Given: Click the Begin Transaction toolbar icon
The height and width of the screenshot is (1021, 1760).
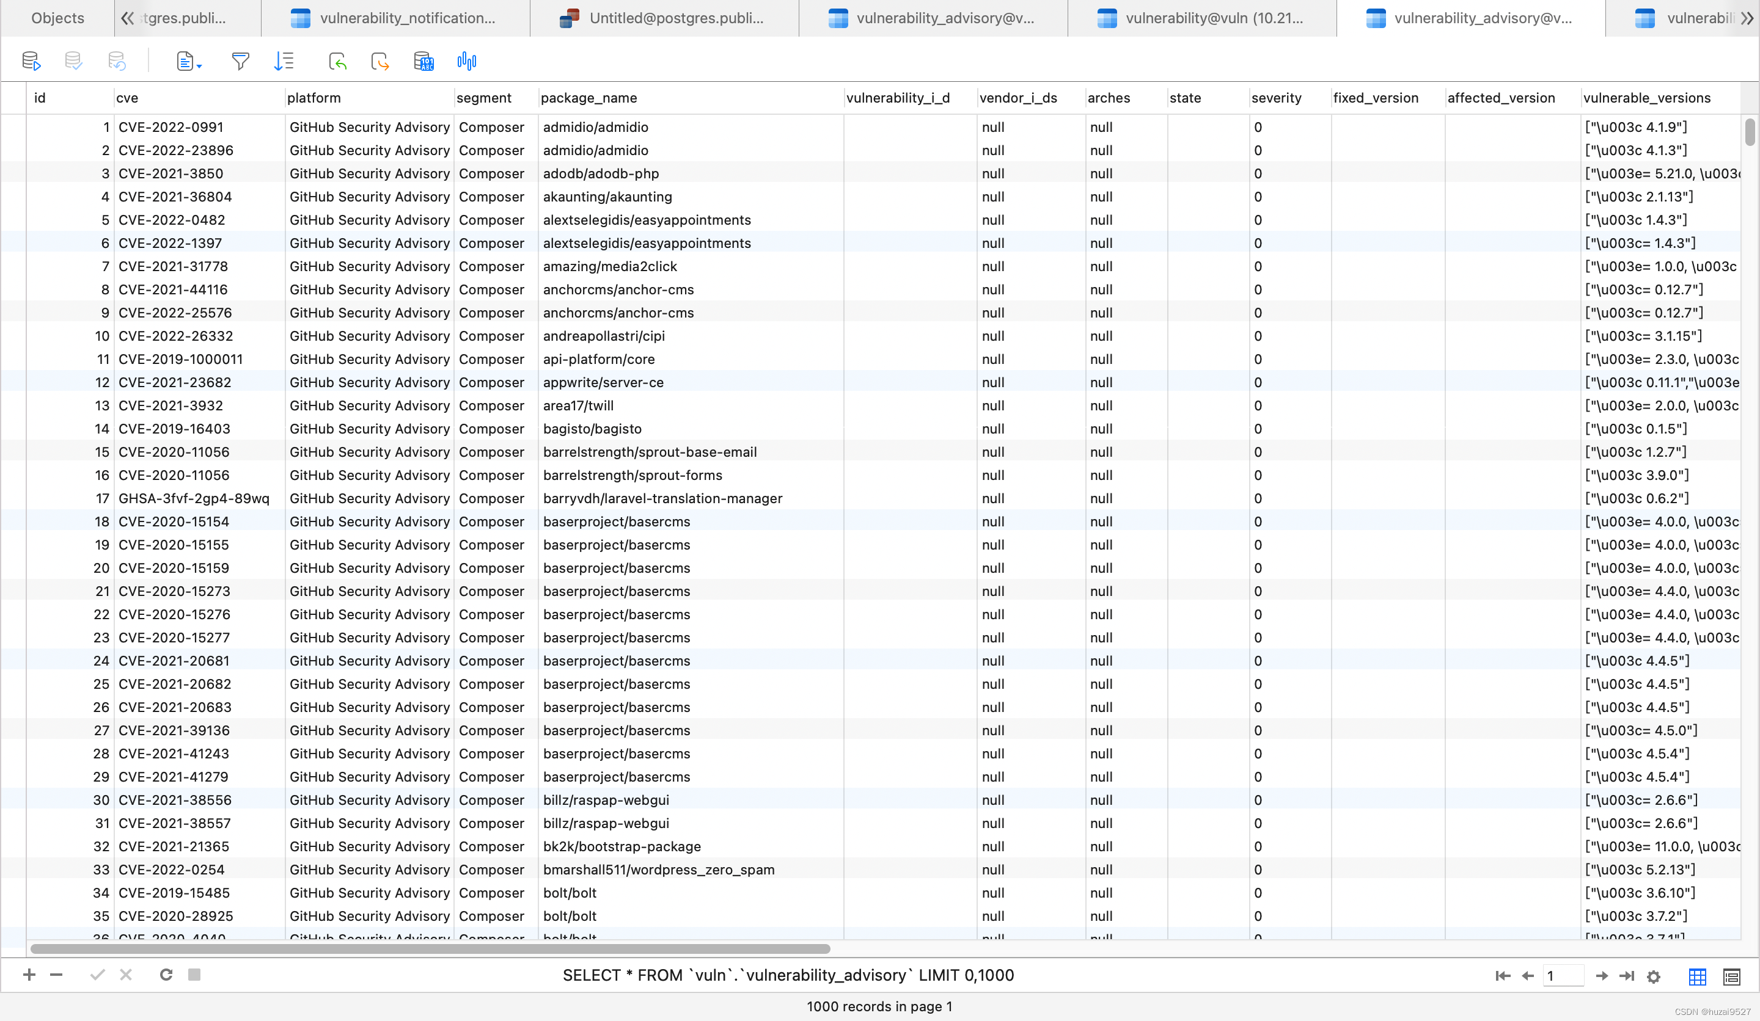Looking at the screenshot, I should coord(31,62).
